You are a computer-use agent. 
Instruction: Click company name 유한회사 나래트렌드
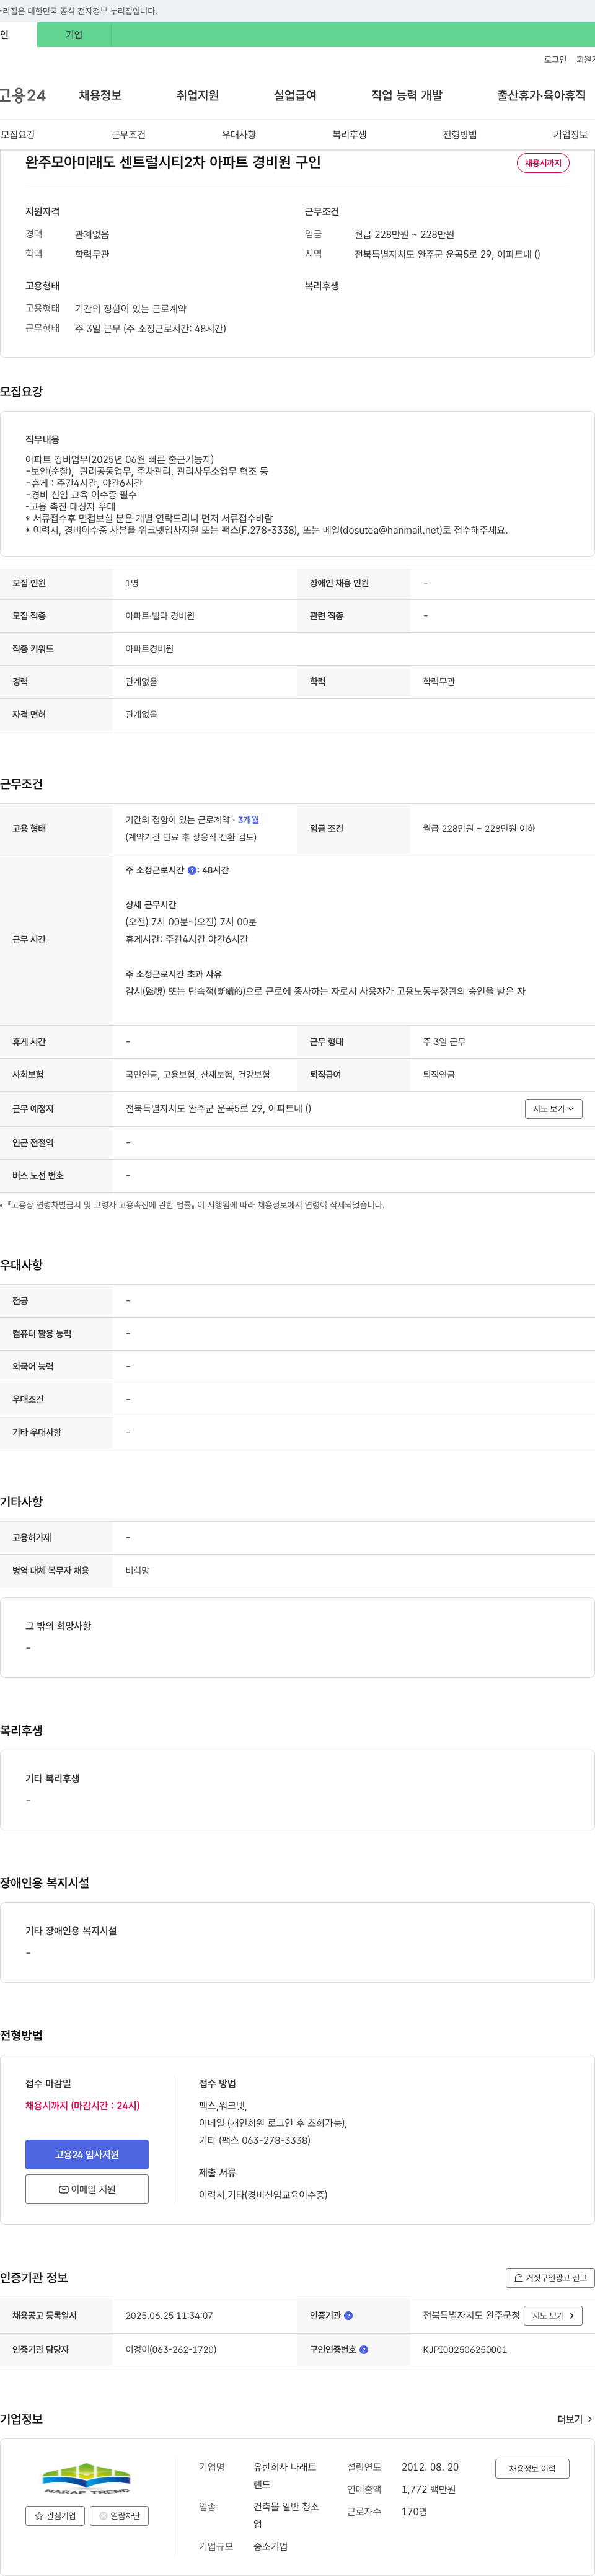[285, 2475]
